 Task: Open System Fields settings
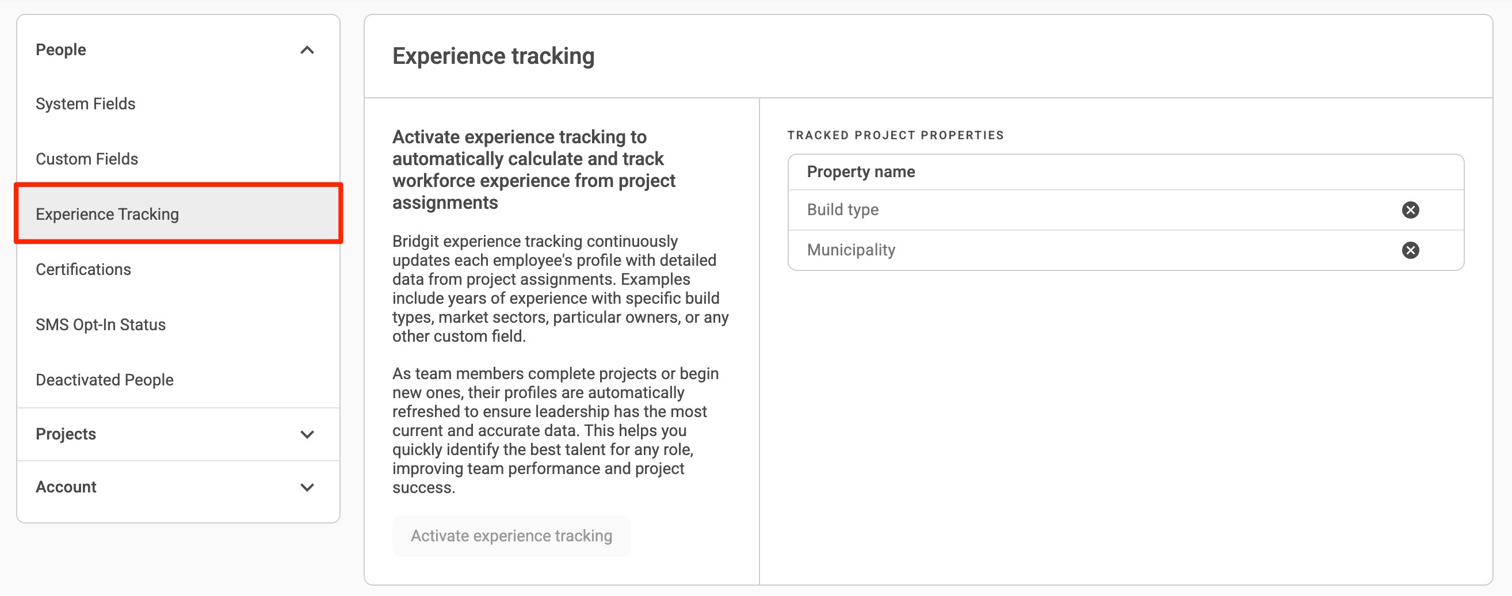(x=86, y=104)
